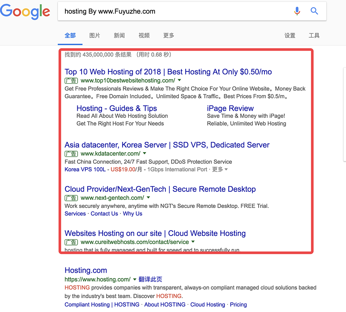Click https://www.hosting.com/ green URL text

pos(98,279)
